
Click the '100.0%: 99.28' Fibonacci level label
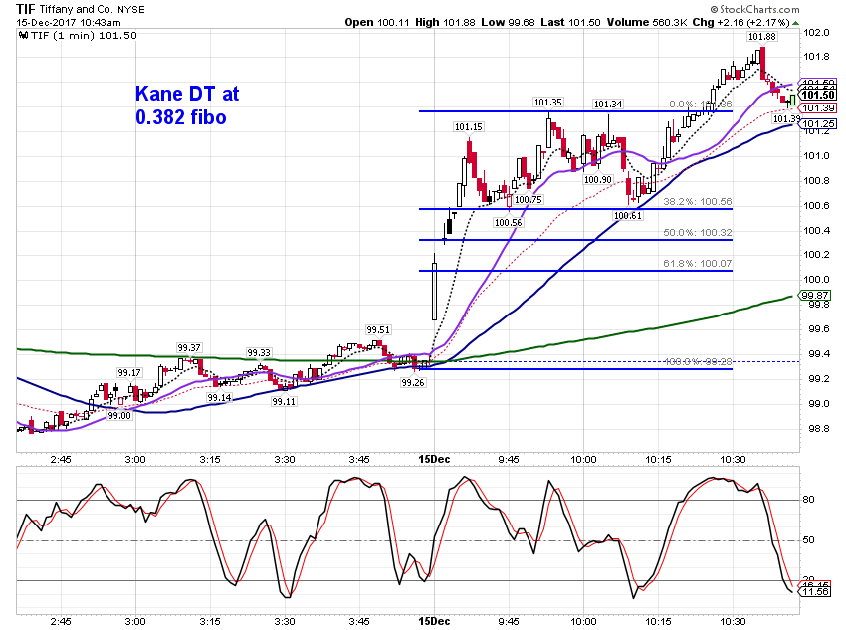coord(698,361)
